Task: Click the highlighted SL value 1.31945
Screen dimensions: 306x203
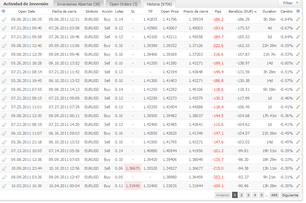Action: 133,186
